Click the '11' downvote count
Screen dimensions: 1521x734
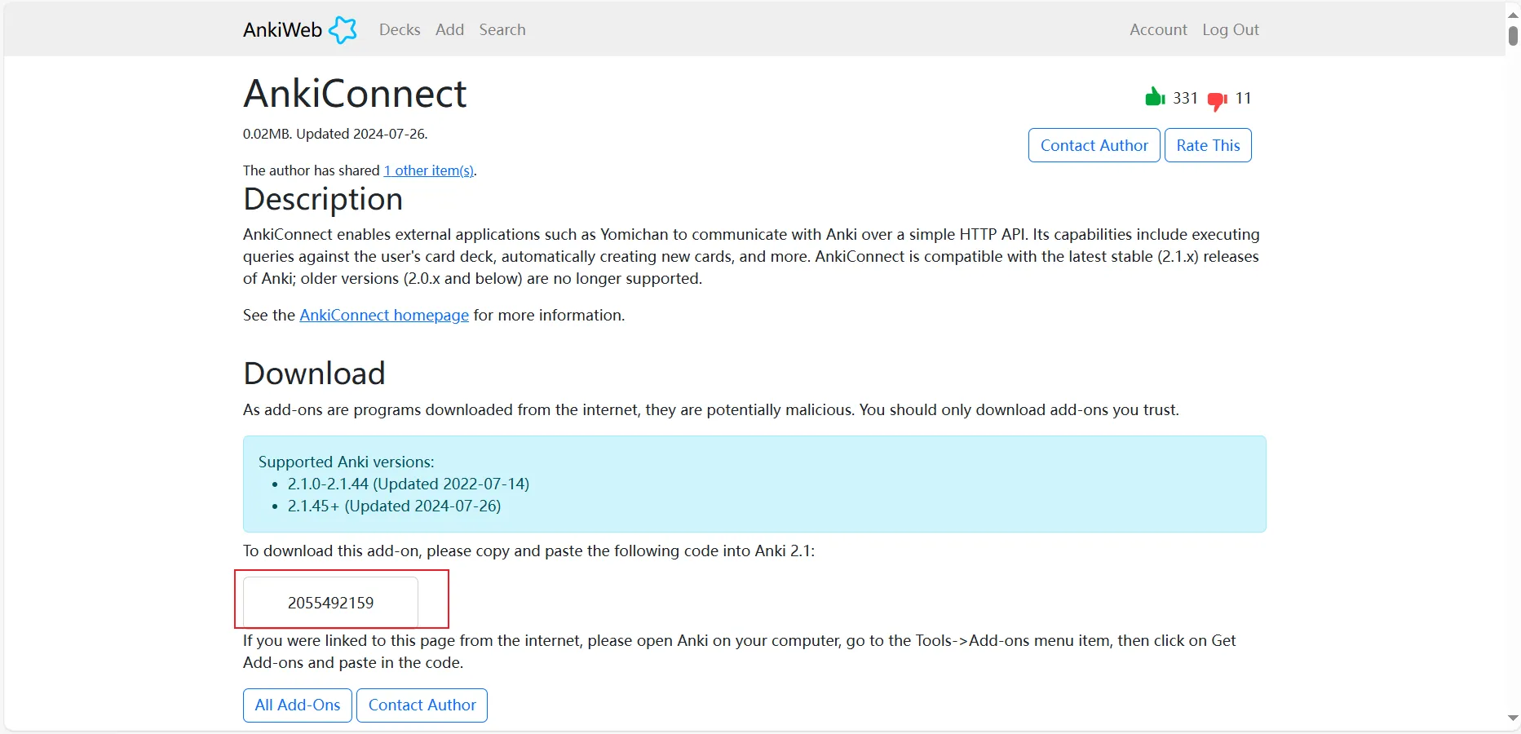1243,98
